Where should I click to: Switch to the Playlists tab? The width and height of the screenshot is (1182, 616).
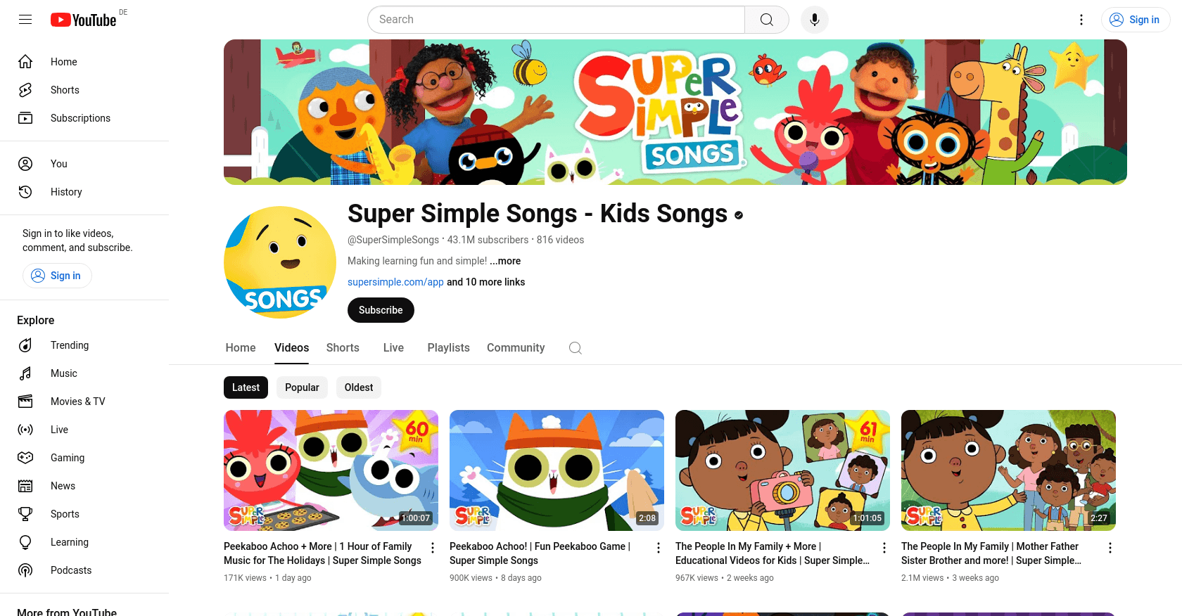click(448, 348)
